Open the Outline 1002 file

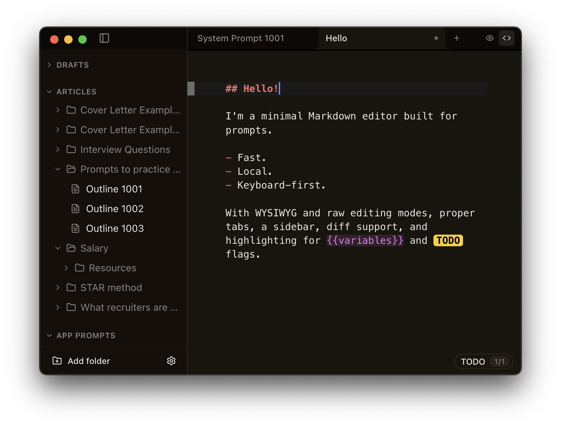pos(114,209)
